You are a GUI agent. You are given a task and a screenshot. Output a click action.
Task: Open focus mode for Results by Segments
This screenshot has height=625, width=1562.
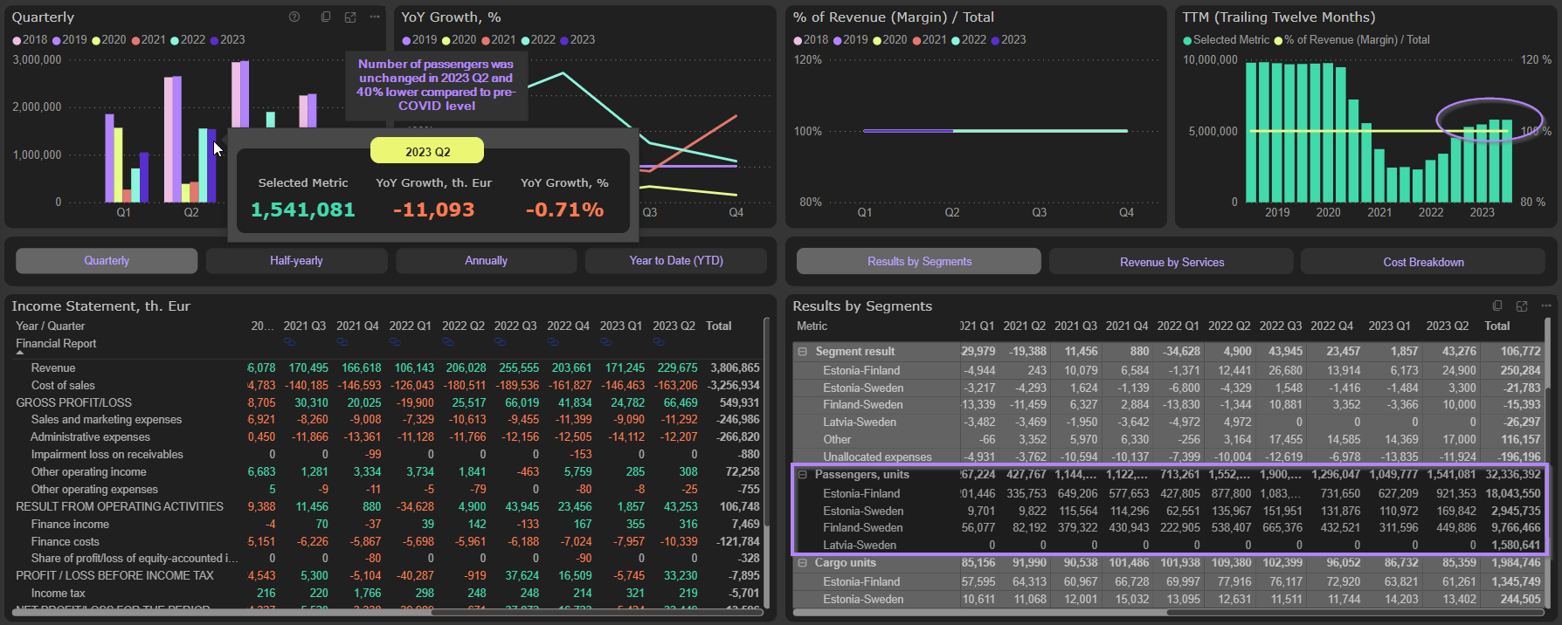1522,306
